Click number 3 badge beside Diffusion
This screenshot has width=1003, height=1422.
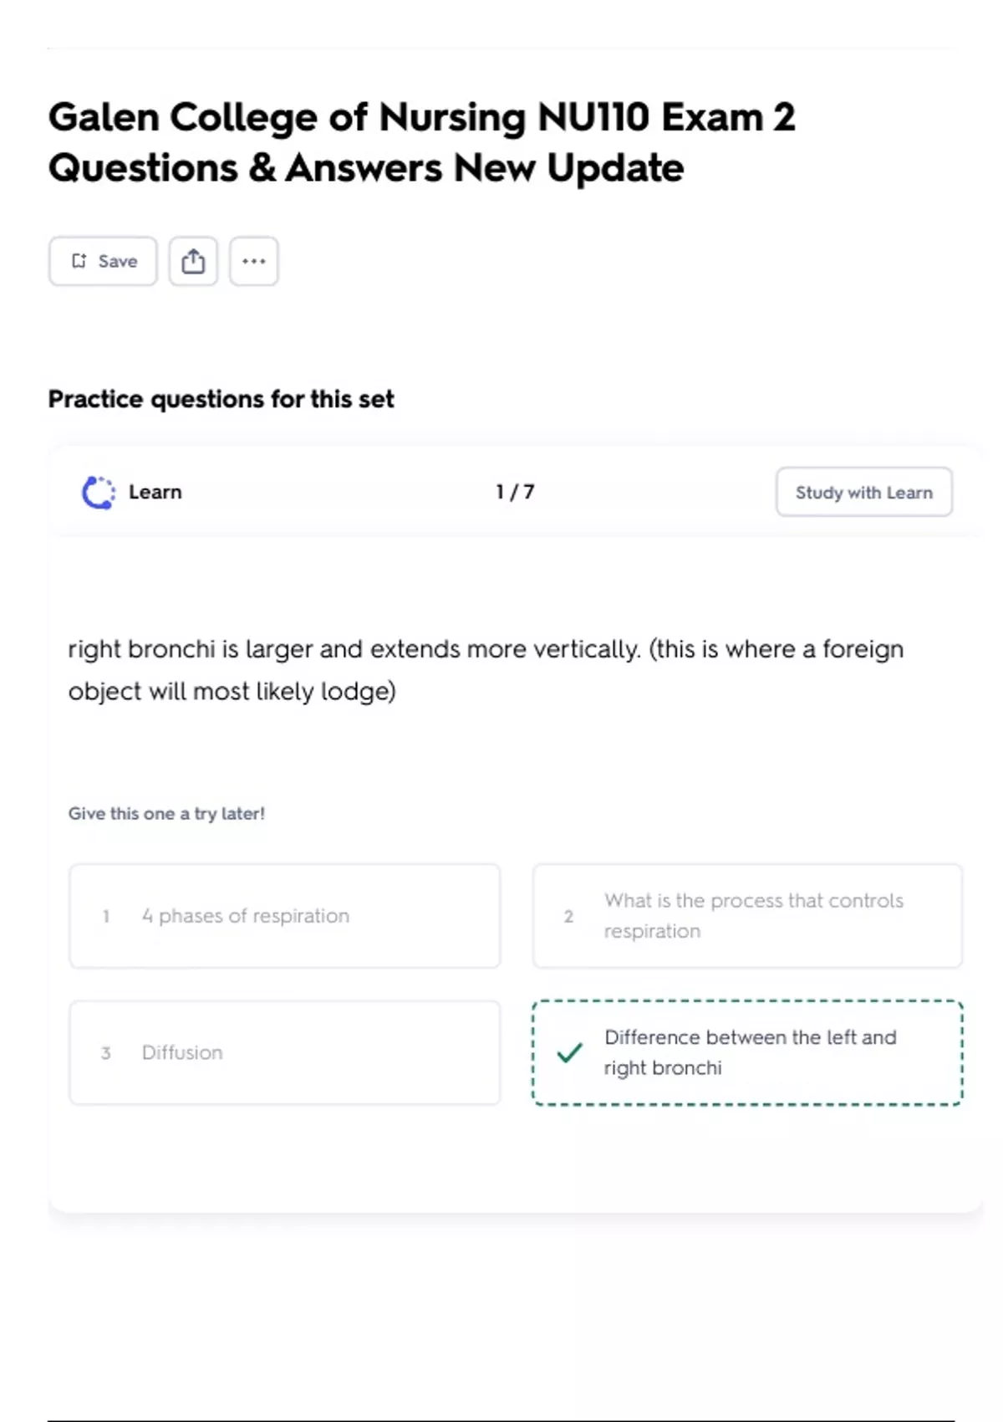[106, 1052]
